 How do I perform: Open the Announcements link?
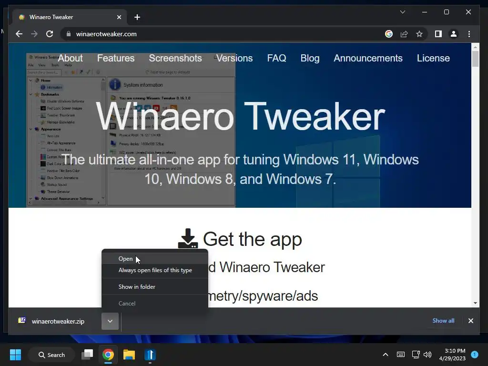click(368, 58)
